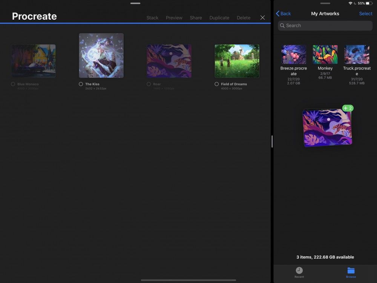
Task: Tap the battery indicator in status bar
Action: click(x=370, y=3)
